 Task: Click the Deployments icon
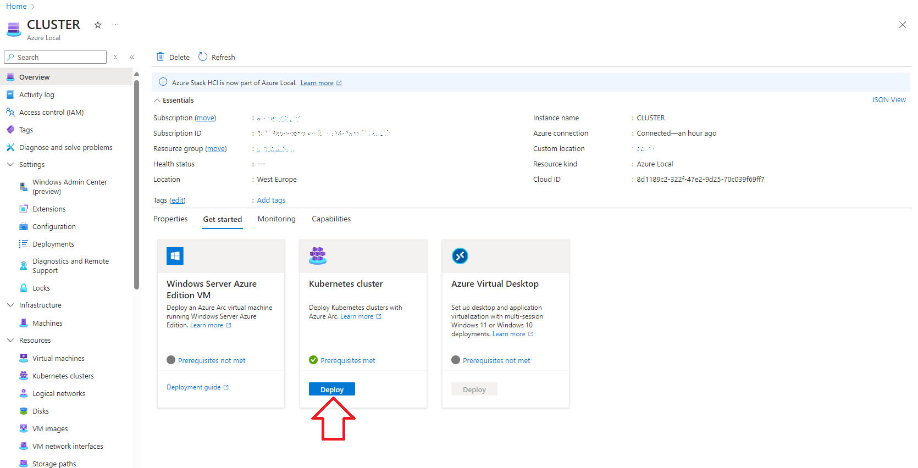pos(24,244)
